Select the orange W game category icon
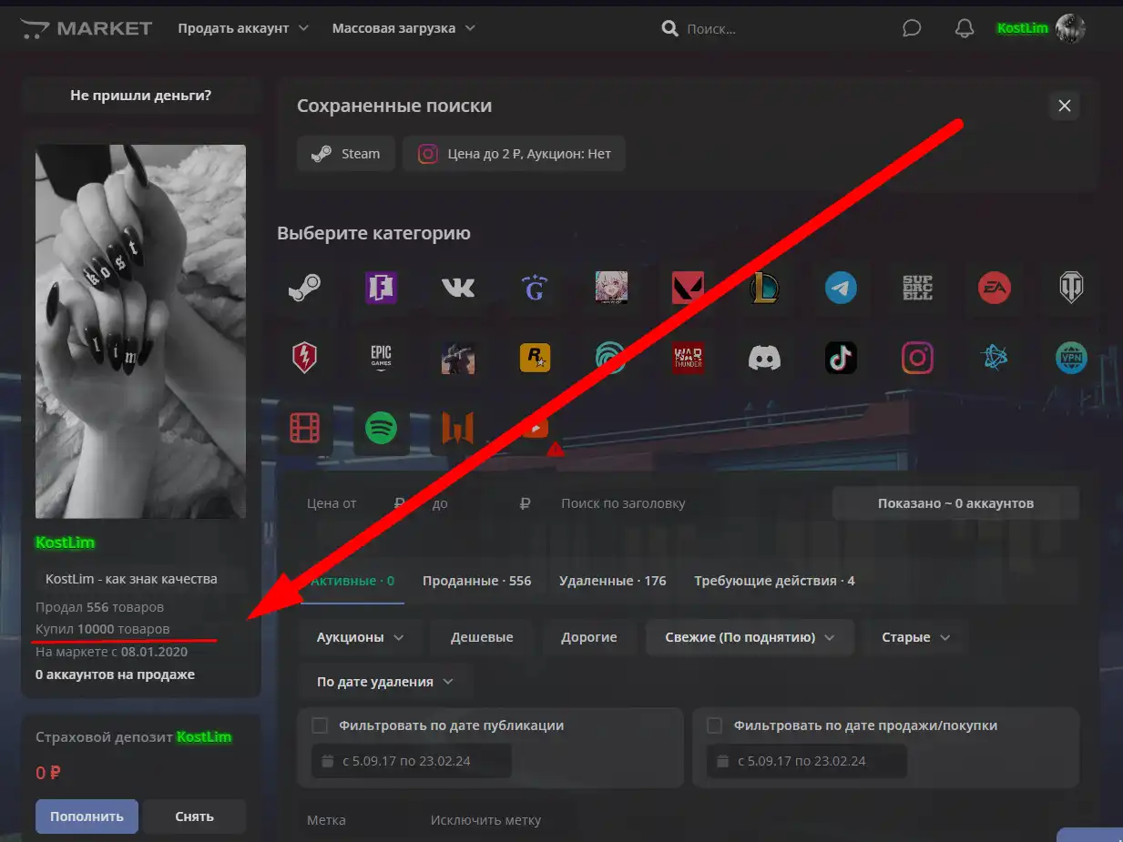 pyautogui.click(x=458, y=427)
